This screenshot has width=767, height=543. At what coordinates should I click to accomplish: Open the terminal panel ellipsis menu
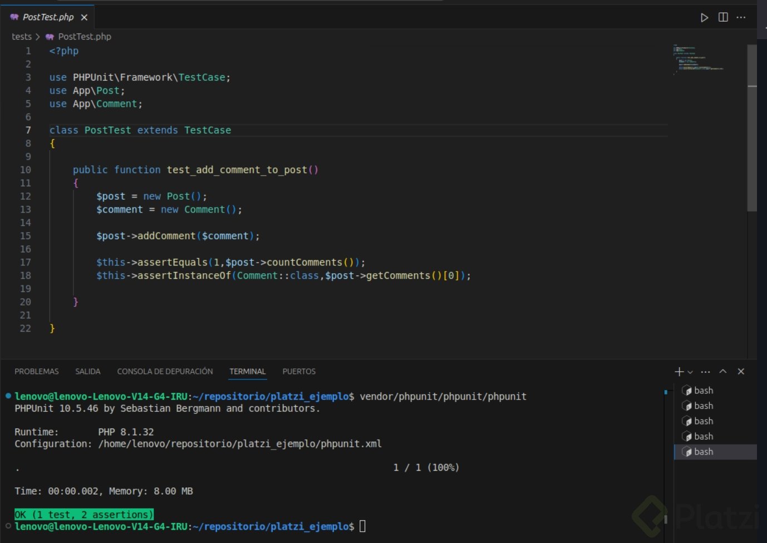point(706,372)
